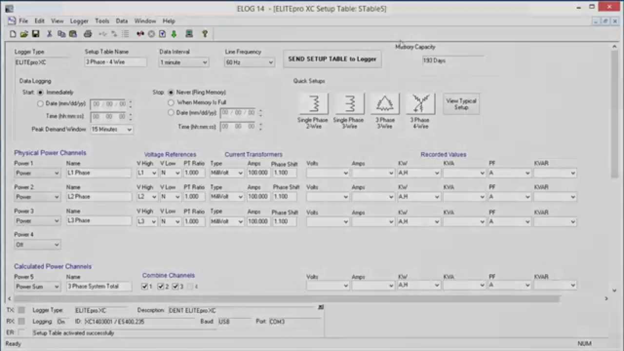Viewport: 624px width, 351px height.
Task: Open the Tools menu
Action: [x=102, y=21]
